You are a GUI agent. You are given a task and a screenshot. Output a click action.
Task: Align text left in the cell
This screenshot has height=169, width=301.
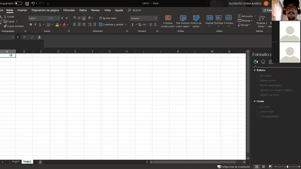coord(74,24)
